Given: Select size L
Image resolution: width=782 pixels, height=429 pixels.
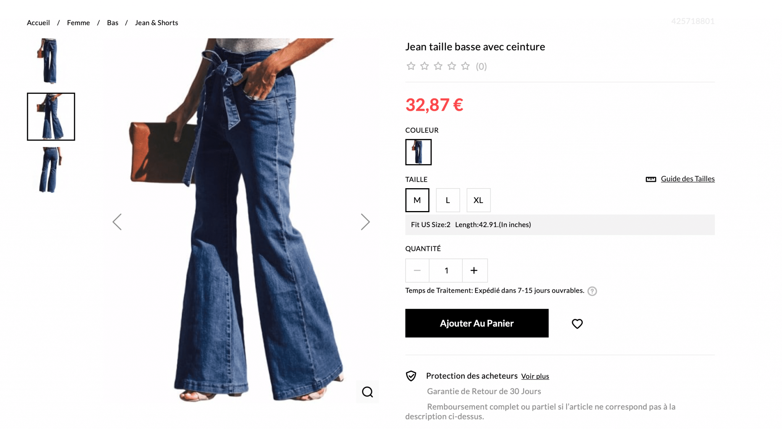Looking at the screenshot, I should (448, 200).
